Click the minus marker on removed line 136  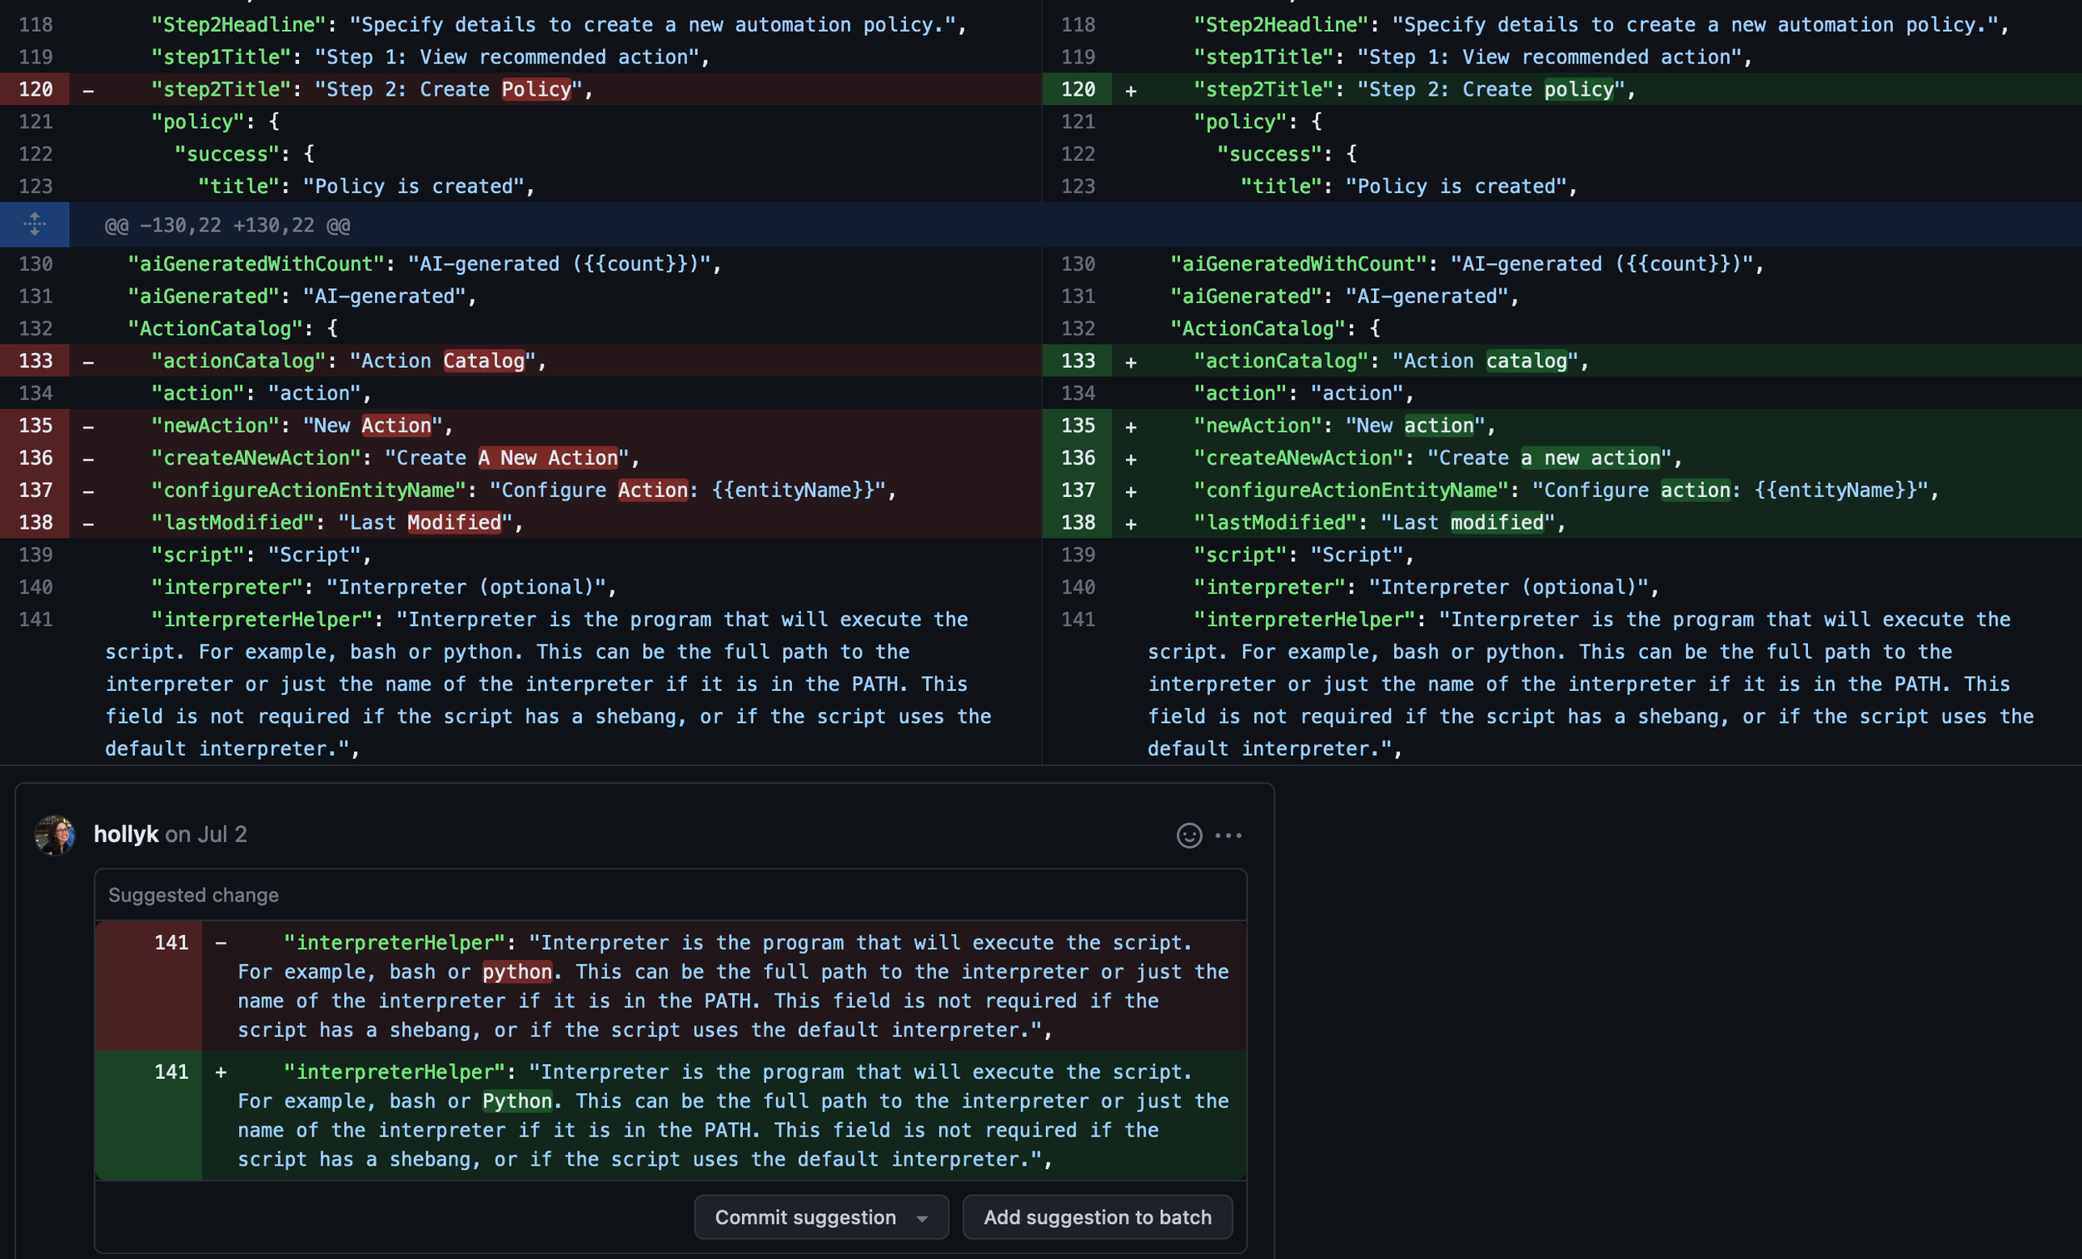[89, 459]
